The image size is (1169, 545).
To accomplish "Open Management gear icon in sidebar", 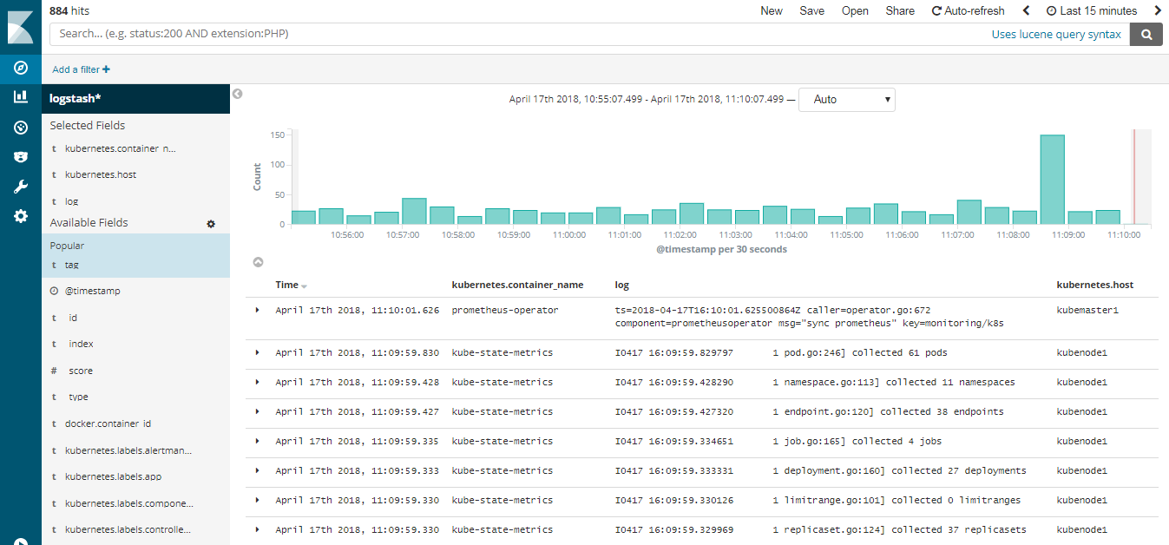I will point(21,216).
